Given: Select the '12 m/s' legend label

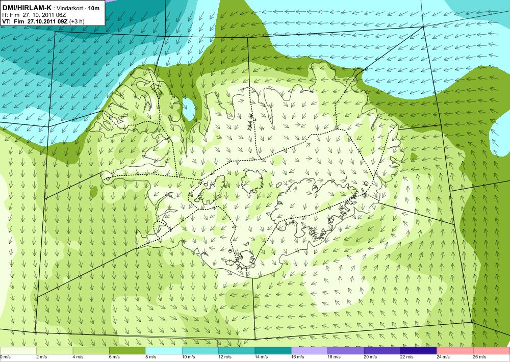Looking at the screenshot, I should click(225, 357).
